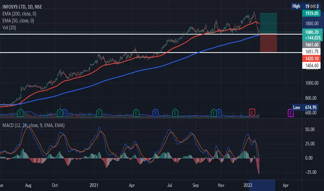
Task: Click the Oct time axis label
Action: click(55, 185)
